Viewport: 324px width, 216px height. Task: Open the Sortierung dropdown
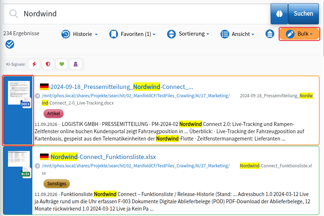click(188, 34)
